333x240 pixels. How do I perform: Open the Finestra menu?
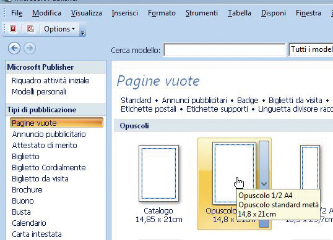308,13
